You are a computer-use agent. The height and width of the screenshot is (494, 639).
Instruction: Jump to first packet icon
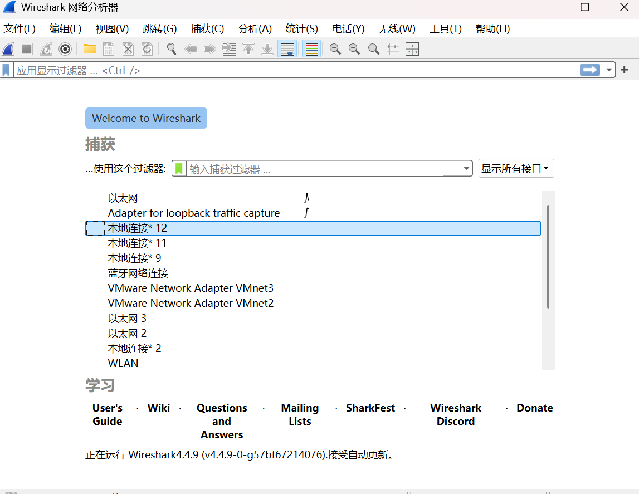[248, 49]
